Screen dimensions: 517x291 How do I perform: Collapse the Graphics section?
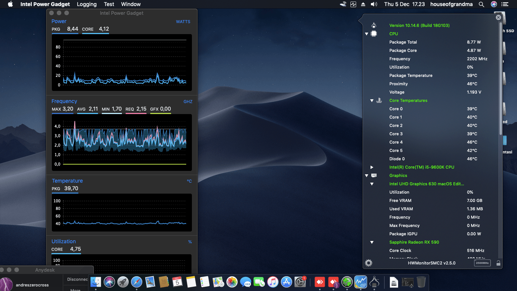click(x=366, y=175)
